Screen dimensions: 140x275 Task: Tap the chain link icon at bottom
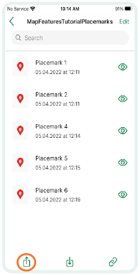(x=113, y=262)
